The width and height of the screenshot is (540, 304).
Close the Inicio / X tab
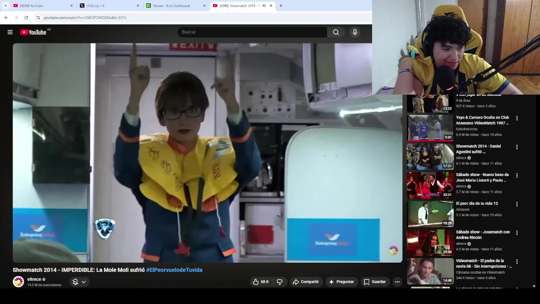138,5
